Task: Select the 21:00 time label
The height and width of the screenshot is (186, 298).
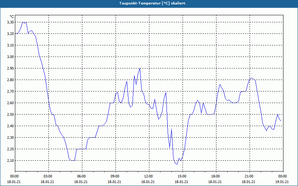Action: [x=250, y=176]
